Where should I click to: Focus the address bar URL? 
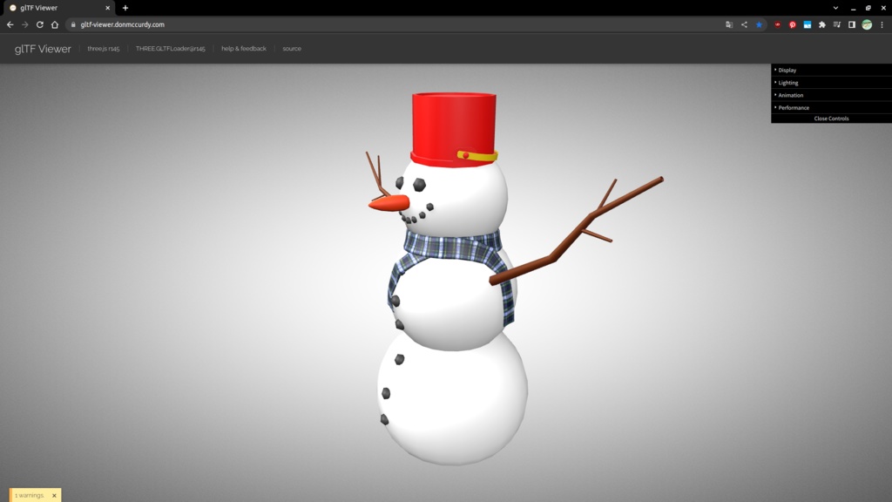[x=122, y=24]
